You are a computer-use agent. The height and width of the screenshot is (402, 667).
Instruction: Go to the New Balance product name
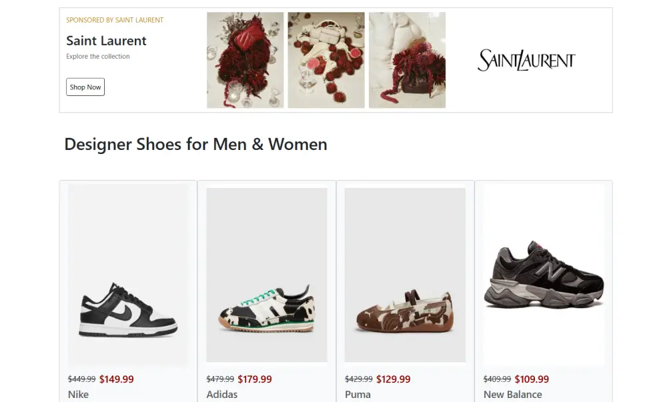[x=512, y=395]
